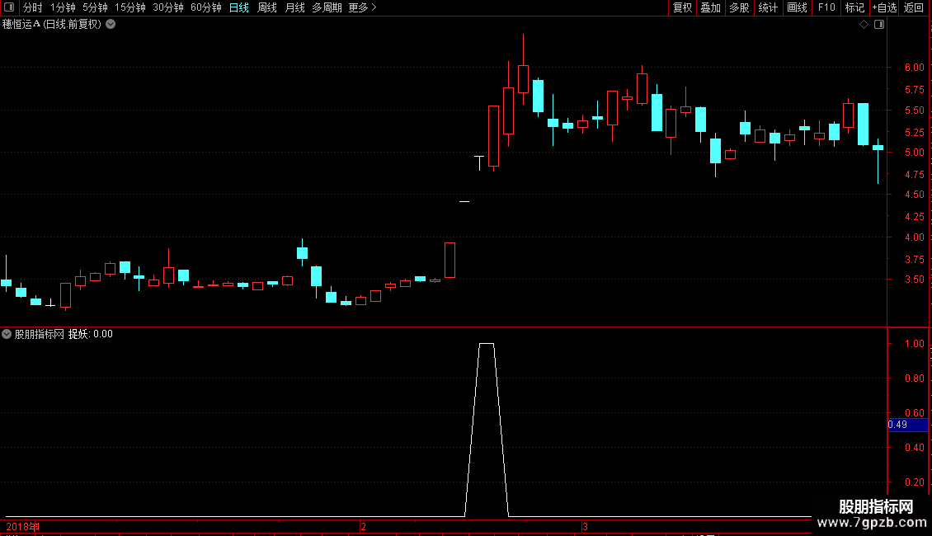Click the month 3 marker on time axis
Viewport: 932px width, 536px height.
(x=585, y=526)
